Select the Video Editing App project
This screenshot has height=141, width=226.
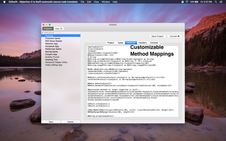point(61,65)
